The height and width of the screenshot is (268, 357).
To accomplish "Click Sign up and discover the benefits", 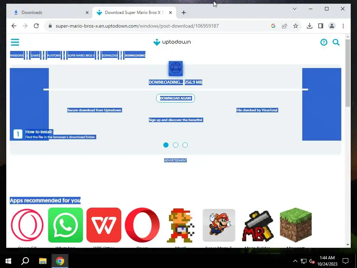I will [x=176, y=120].
